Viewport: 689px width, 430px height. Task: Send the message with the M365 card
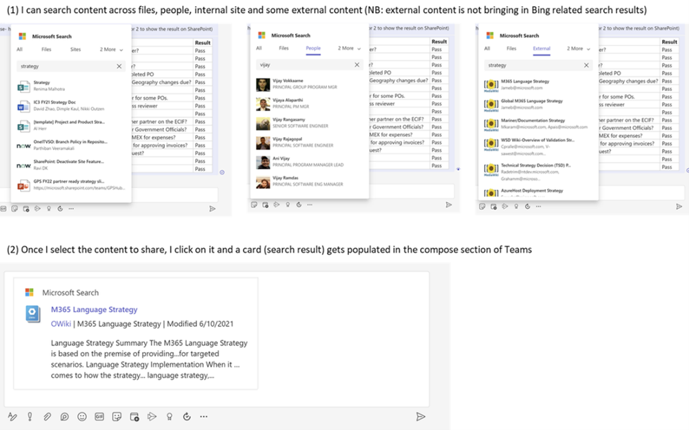(421, 416)
